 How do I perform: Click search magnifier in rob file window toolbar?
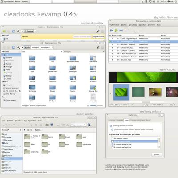click(x=18, y=47)
